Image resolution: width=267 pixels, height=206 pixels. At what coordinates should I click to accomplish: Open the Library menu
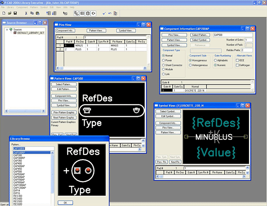[10, 7]
